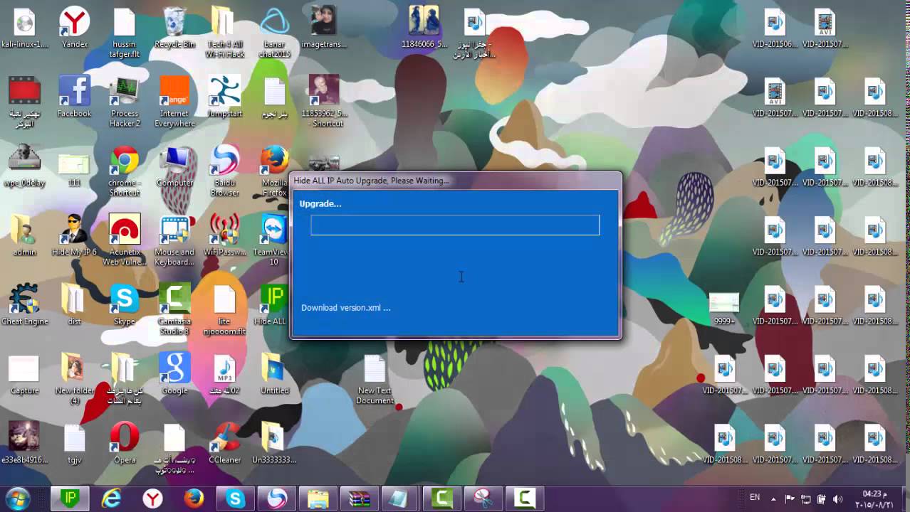Open the New Text Document file
Image resolution: width=910 pixels, height=512 pixels.
[375, 378]
